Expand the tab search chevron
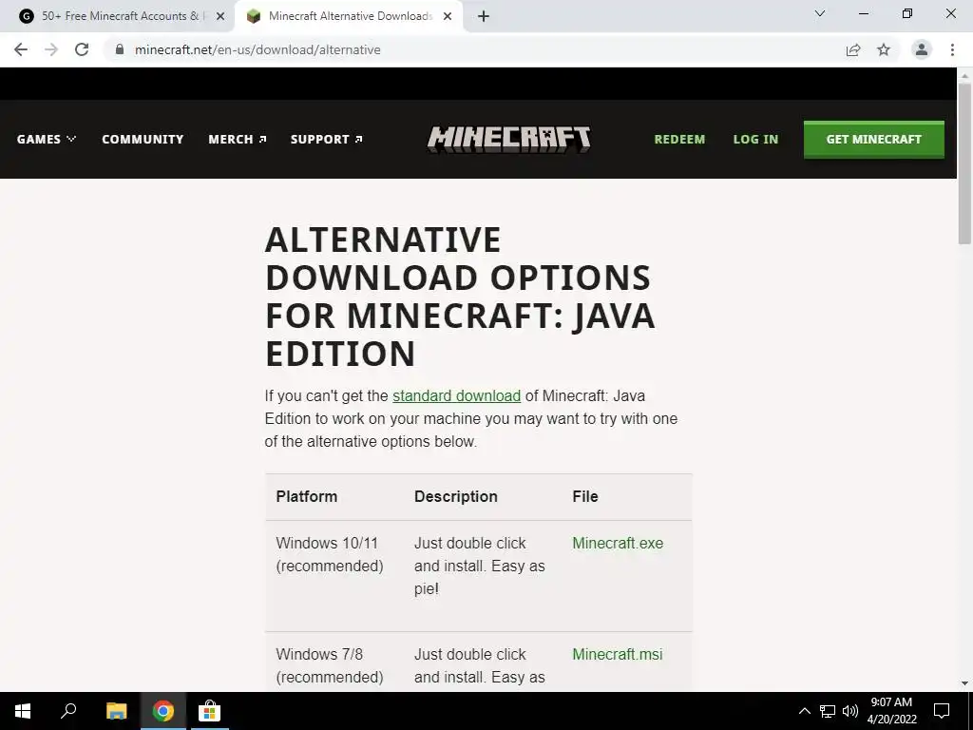This screenshot has width=973, height=730. (x=820, y=13)
